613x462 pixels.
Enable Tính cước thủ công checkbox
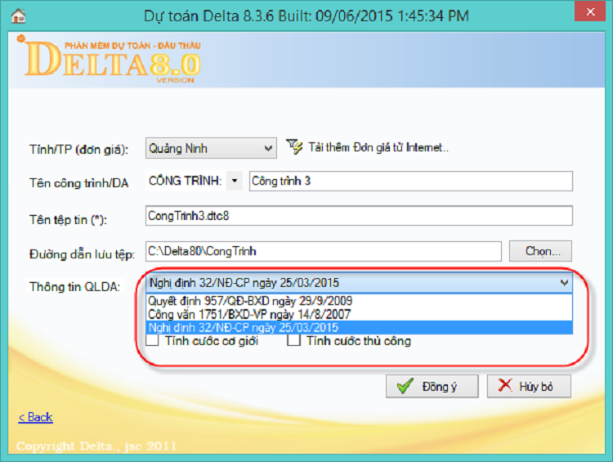293,340
